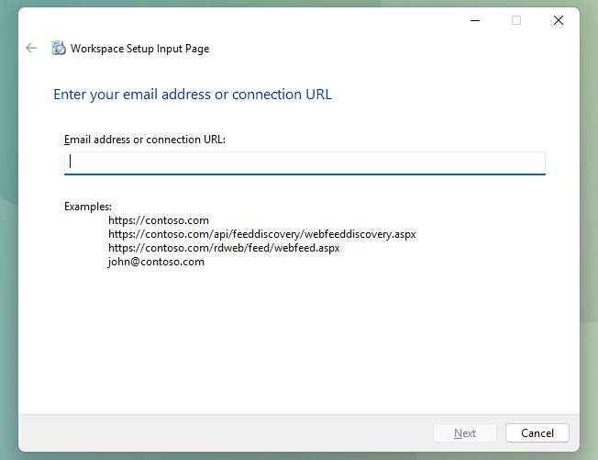The height and width of the screenshot is (460, 598).
Task: Click the back arrow icon
Action: coord(31,48)
